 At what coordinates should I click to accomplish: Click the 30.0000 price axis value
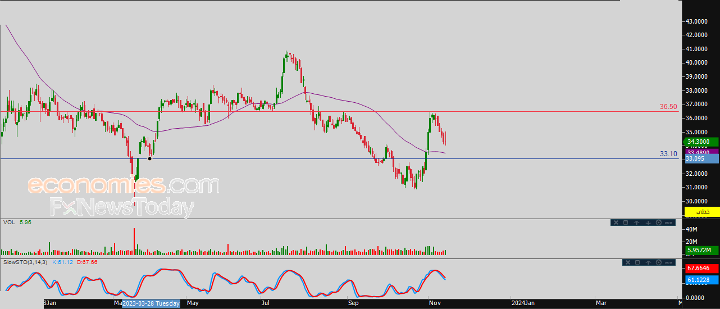click(696, 201)
